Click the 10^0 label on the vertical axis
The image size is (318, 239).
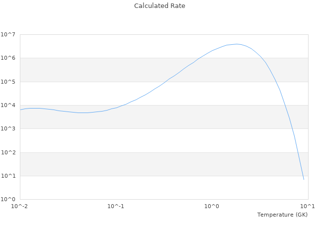[8, 199]
